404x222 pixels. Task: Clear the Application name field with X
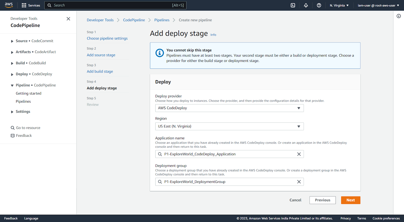tap(299, 154)
